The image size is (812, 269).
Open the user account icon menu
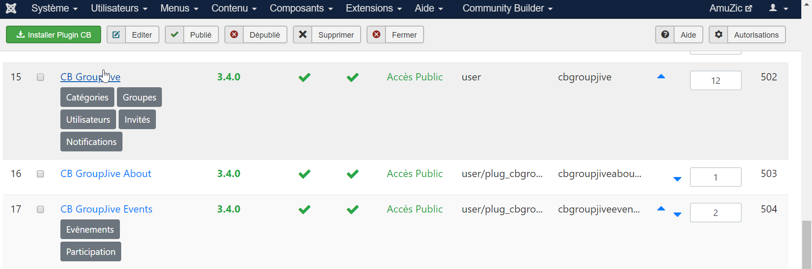click(779, 8)
